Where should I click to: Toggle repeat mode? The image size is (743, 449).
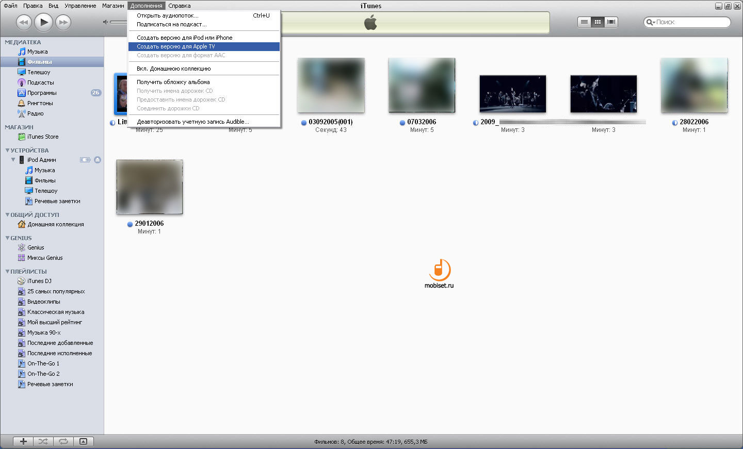click(x=63, y=441)
